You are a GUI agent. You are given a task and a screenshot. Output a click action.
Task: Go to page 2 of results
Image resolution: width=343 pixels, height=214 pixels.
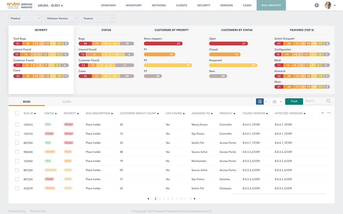point(155,199)
